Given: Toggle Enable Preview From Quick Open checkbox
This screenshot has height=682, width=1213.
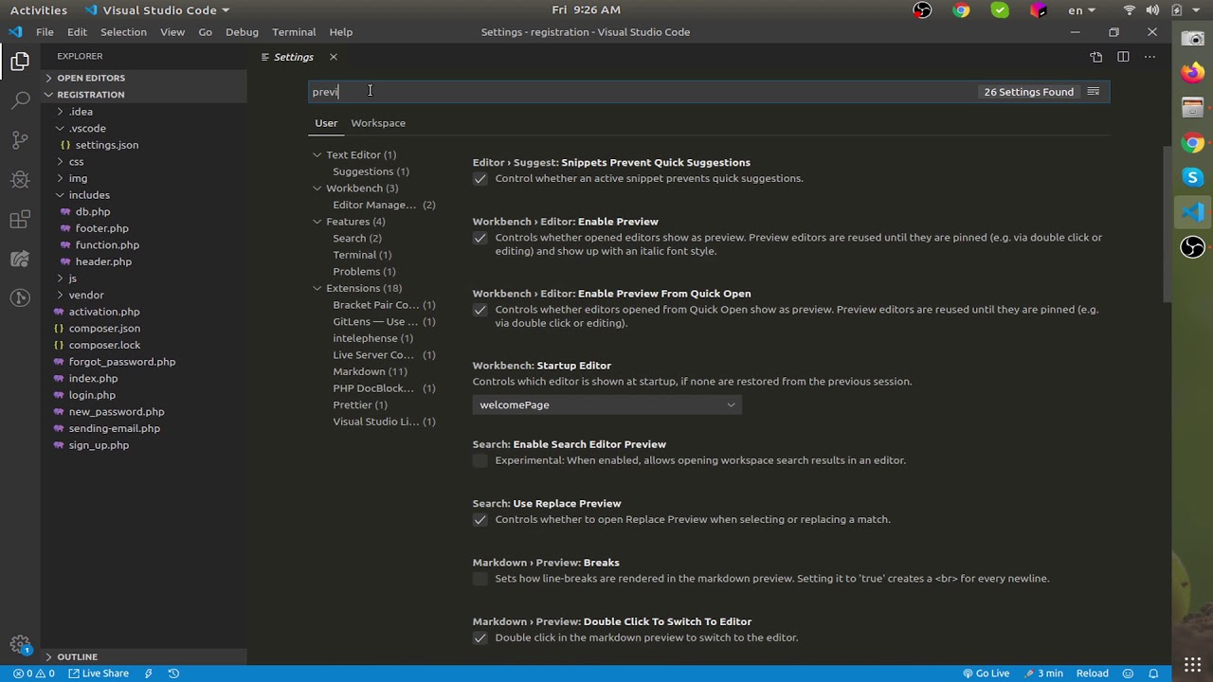Looking at the screenshot, I should [480, 310].
